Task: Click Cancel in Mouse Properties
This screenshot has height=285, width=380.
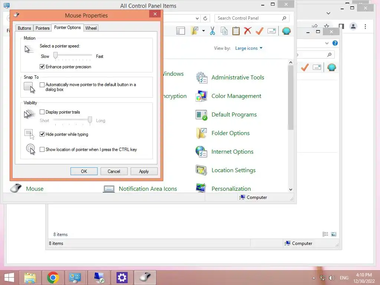Action: tap(114, 171)
